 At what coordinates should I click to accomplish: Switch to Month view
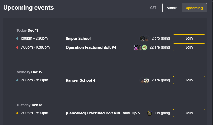[x=172, y=8]
